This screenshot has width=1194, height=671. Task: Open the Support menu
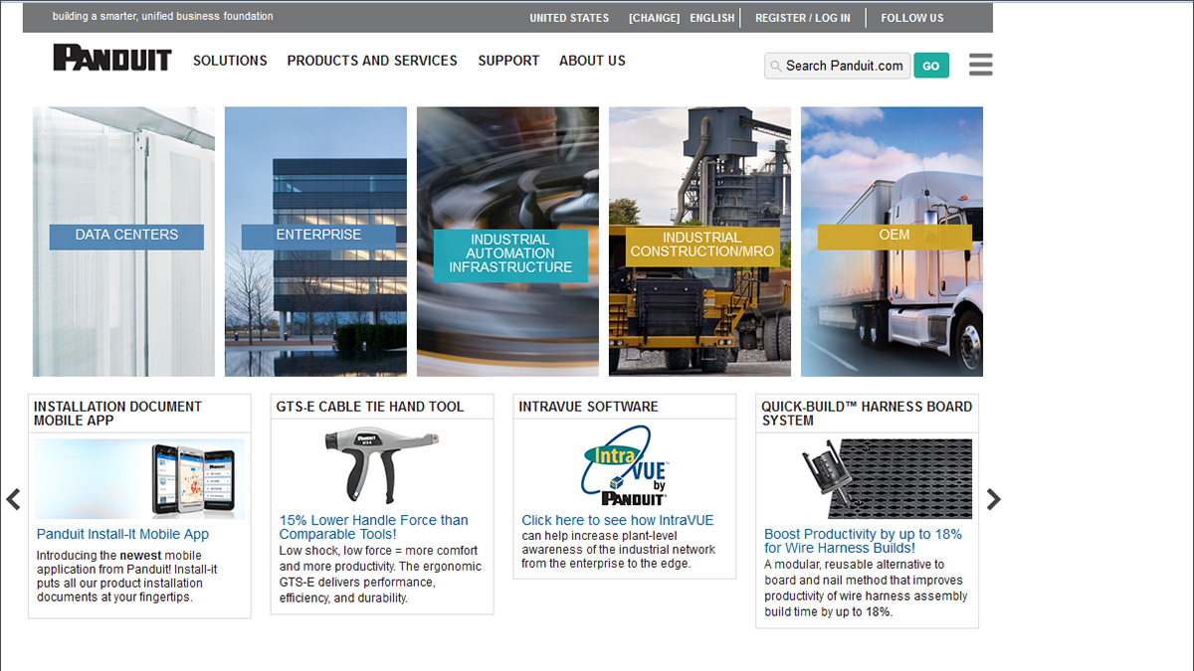[x=508, y=61]
